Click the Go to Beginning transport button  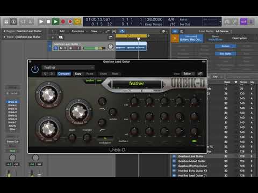pos(41,22)
